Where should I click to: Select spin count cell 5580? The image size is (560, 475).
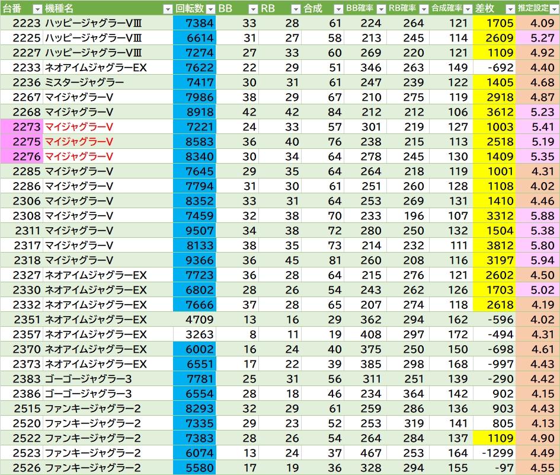[194, 467]
